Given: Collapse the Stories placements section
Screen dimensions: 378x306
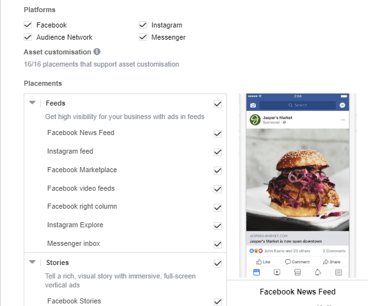Looking at the screenshot, I should pos(33,262).
